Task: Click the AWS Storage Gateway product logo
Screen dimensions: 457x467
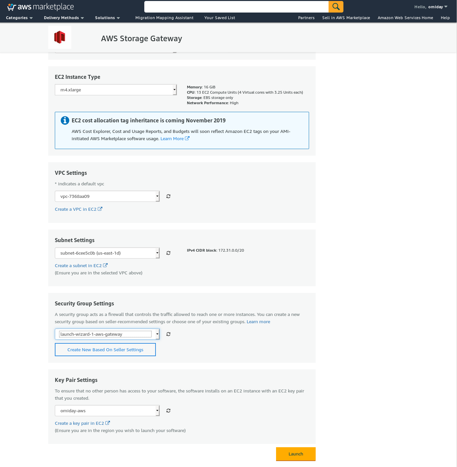Action: pyautogui.click(x=60, y=37)
